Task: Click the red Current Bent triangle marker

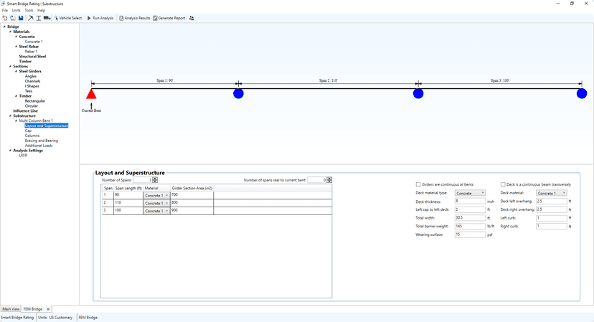Action: point(91,94)
